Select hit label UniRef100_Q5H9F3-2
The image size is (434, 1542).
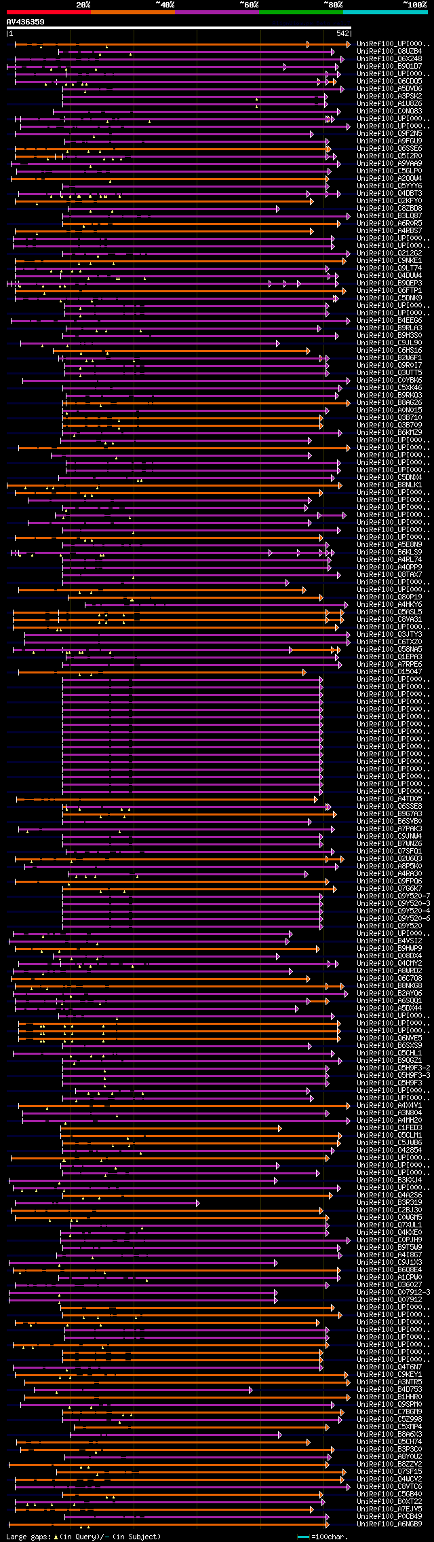(x=393, y=1068)
